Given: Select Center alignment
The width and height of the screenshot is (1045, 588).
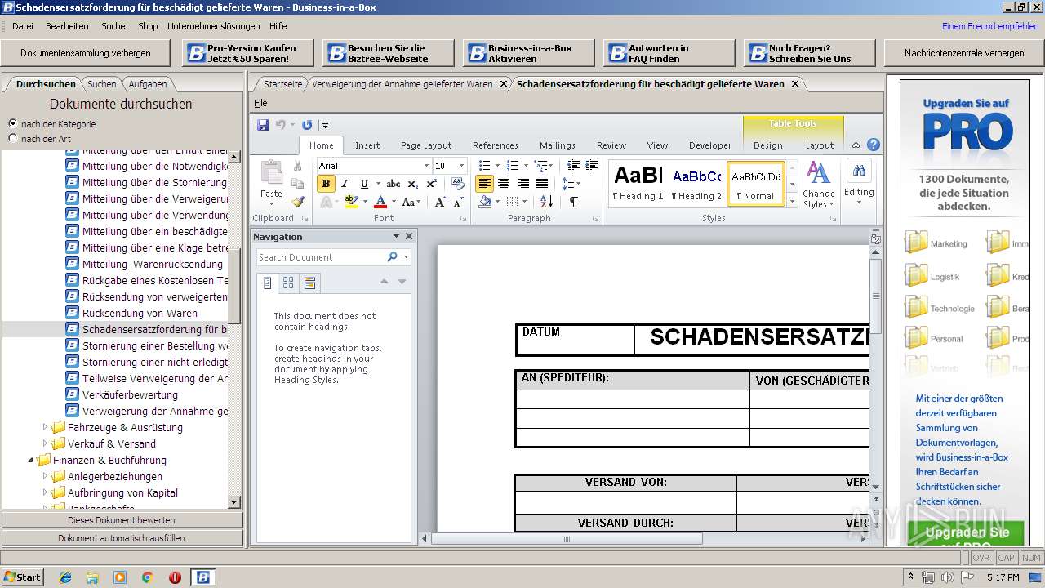Looking at the screenshot, I should [x=504, y=184].
